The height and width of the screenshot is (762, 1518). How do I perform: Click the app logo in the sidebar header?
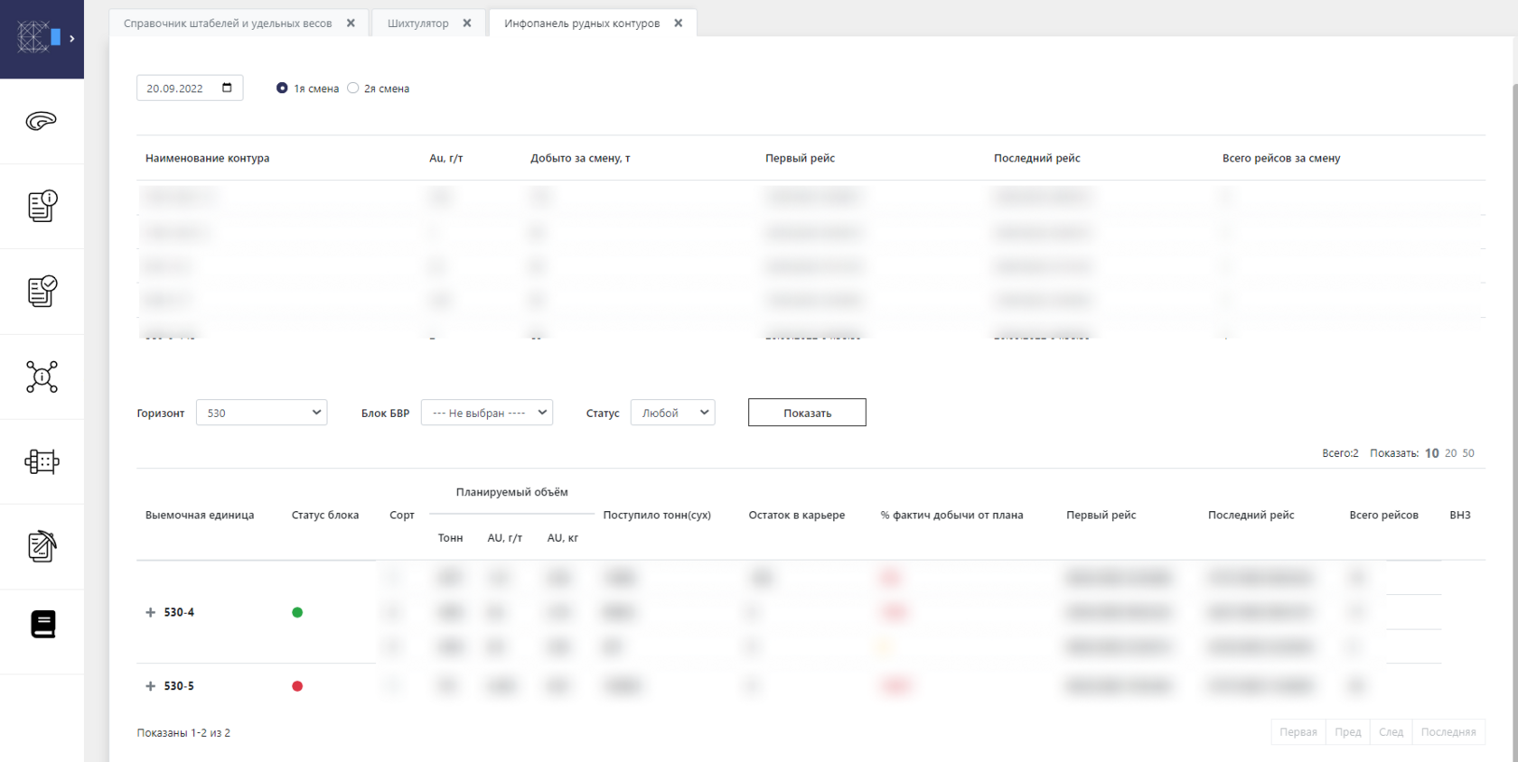[41, 38]
